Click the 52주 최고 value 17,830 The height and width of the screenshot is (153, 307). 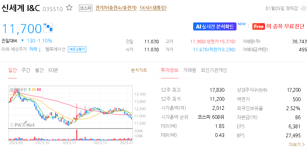click(x=217, y=90)
